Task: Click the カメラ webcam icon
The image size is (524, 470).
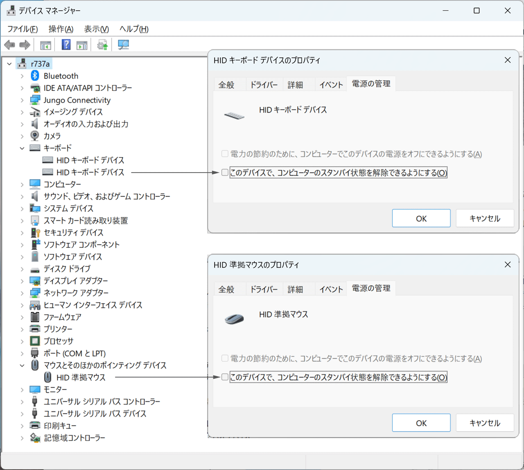Action: tap(35, 136)
